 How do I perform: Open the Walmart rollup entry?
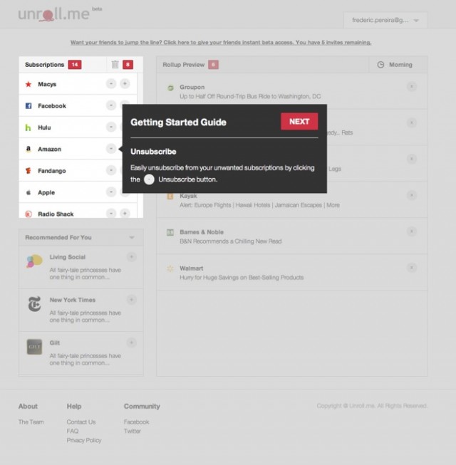[292, 272]
